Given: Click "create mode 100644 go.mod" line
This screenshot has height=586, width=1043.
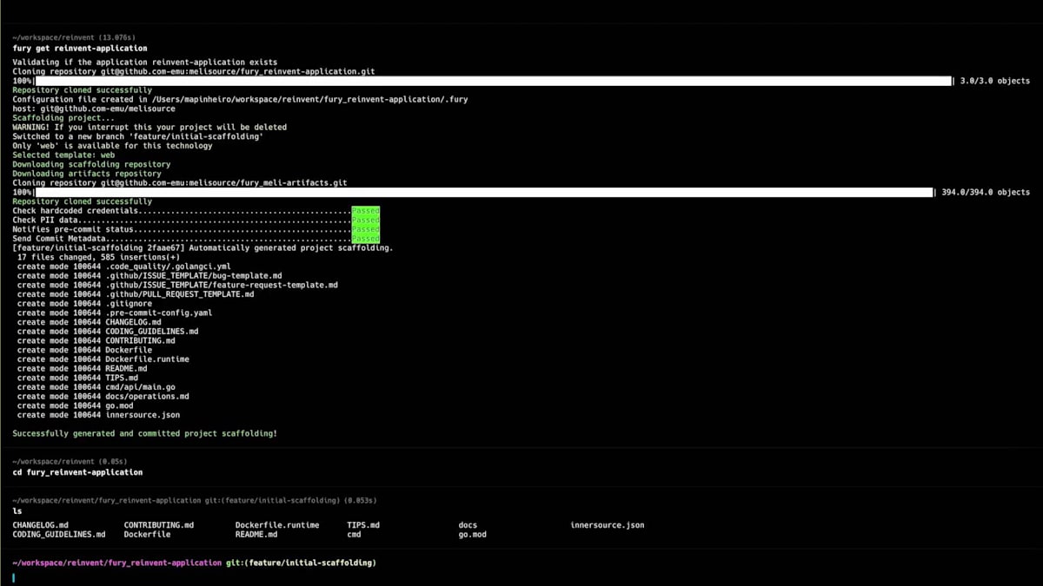Looking at the screenshot, I should pos(75,405).
